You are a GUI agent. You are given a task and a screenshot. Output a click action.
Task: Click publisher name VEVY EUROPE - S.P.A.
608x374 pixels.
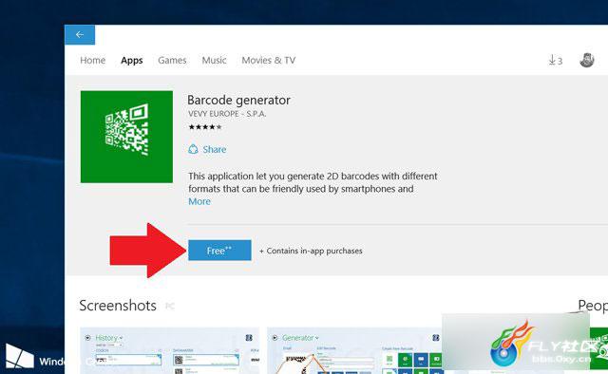(x=227, y=114)
